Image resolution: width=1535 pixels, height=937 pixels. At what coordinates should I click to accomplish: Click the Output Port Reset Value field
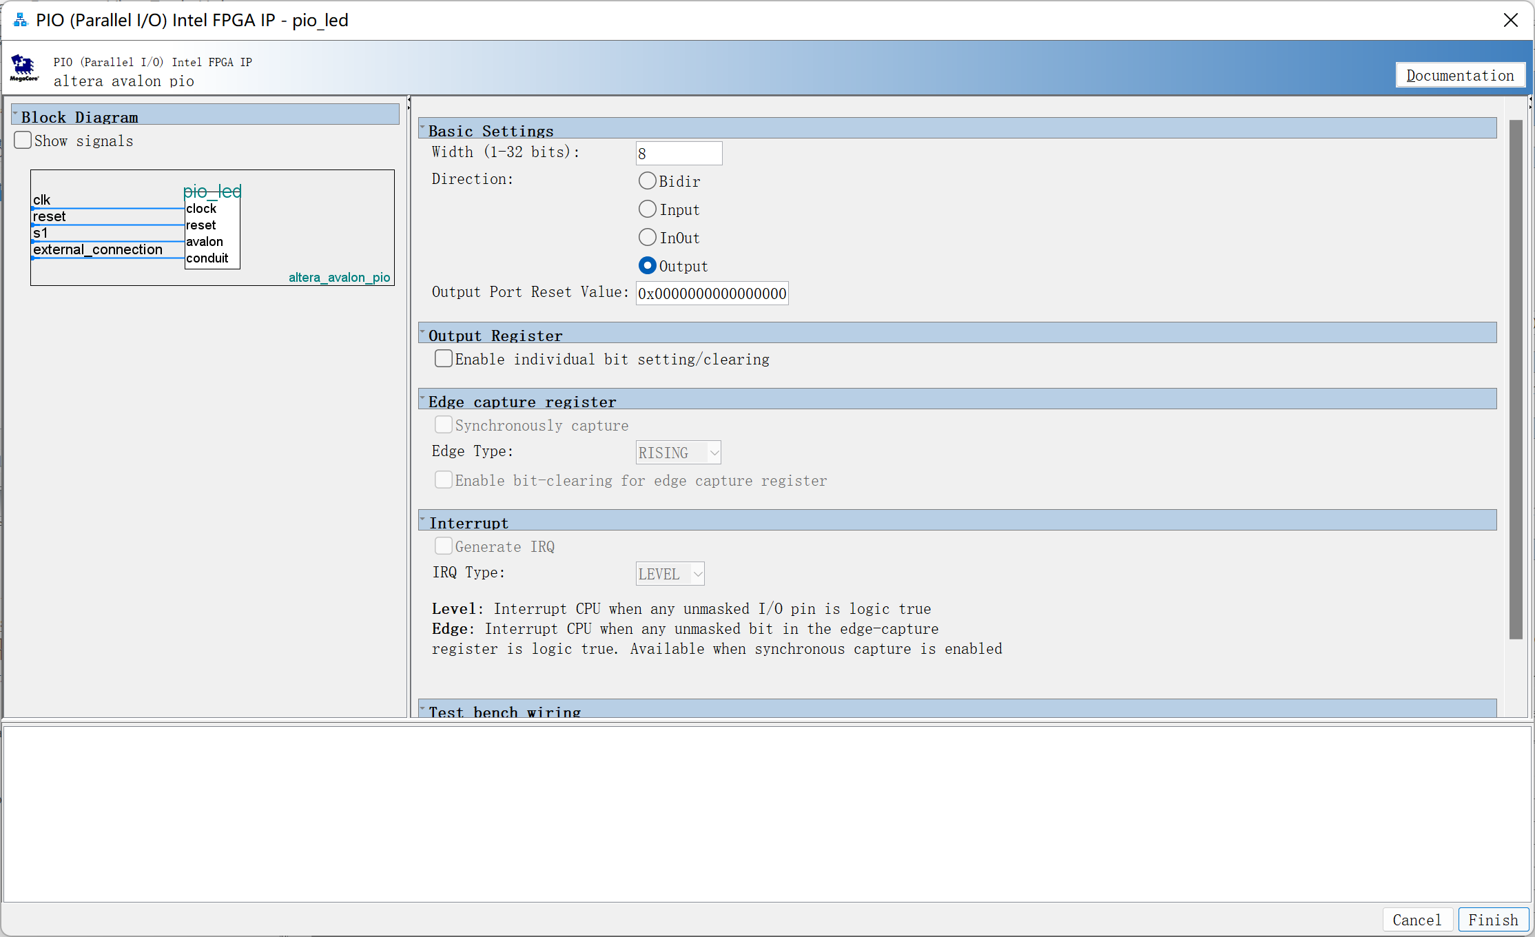(x=712, y=294)
